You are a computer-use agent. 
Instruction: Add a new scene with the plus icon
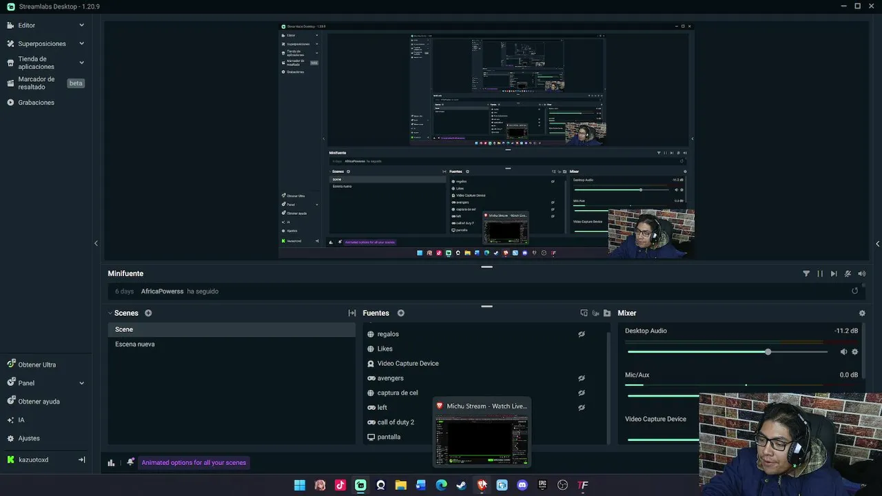coord(148,313)
